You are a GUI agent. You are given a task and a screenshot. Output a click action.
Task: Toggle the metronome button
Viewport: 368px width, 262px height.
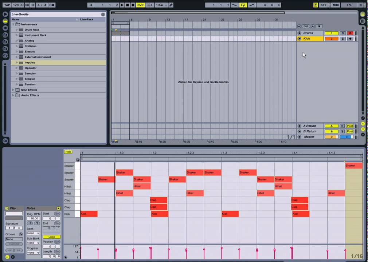52,5
